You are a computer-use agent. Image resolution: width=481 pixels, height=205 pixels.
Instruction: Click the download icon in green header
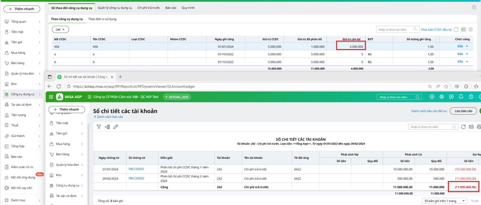point(432,97)
